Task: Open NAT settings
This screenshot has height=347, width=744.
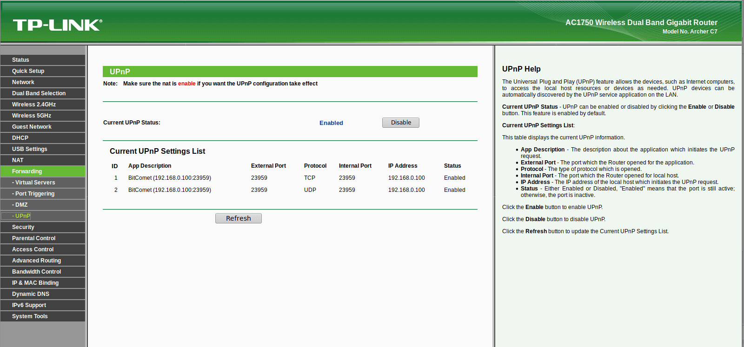Action: pos(43,160)
